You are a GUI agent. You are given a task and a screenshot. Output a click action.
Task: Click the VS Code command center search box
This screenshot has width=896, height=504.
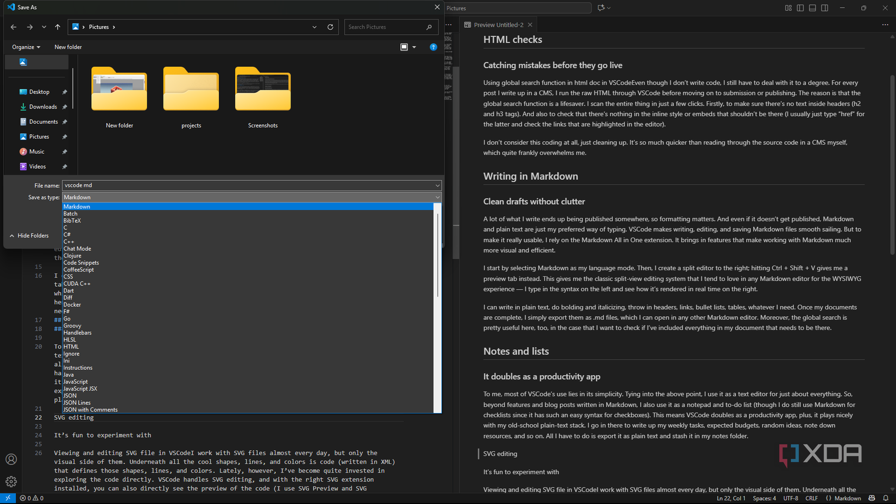click(518, 8)
